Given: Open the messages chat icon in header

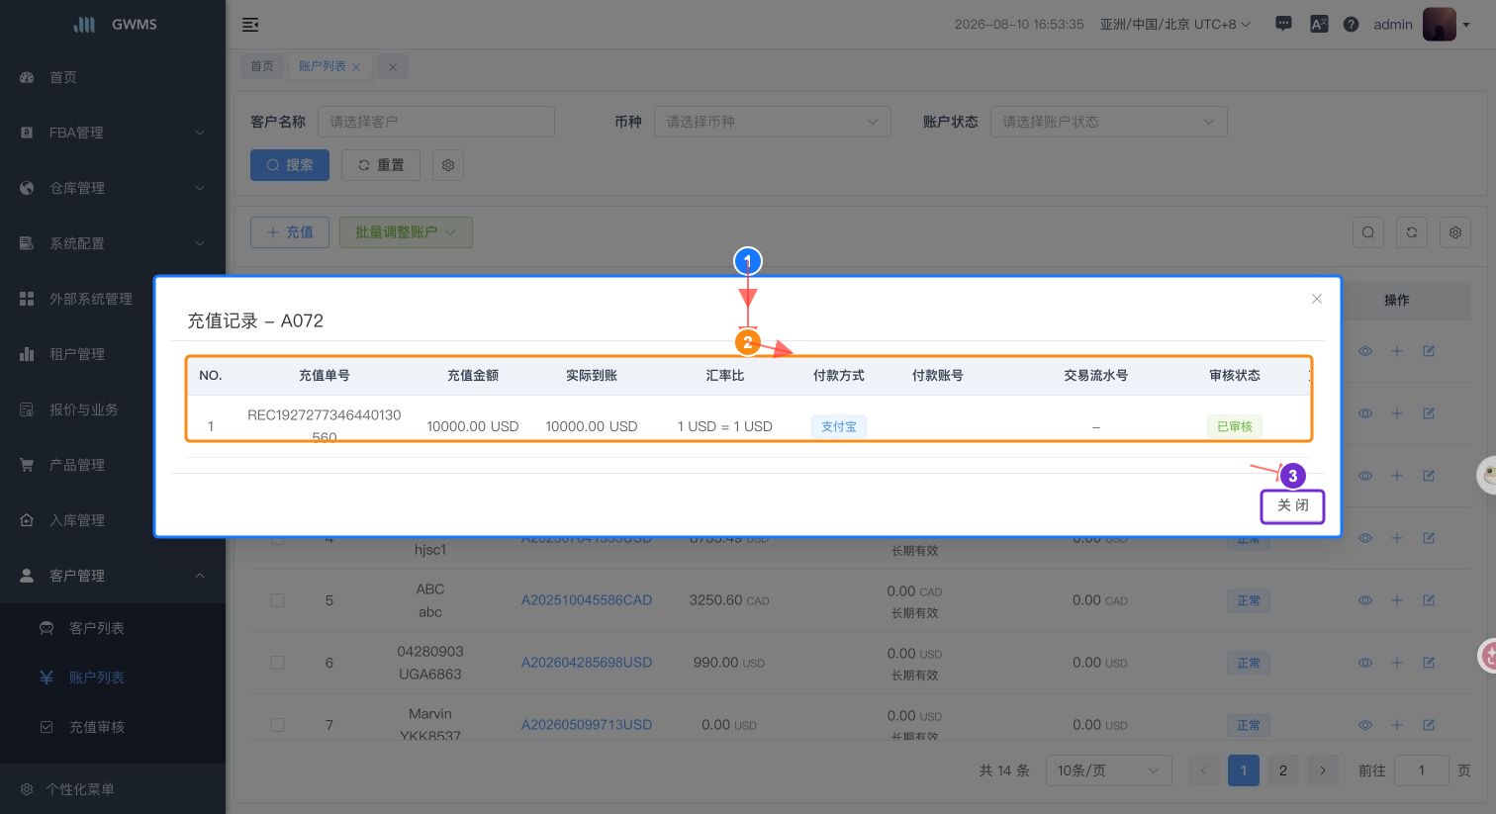Looking at the screenshot, I should [x=1283, y=24].
